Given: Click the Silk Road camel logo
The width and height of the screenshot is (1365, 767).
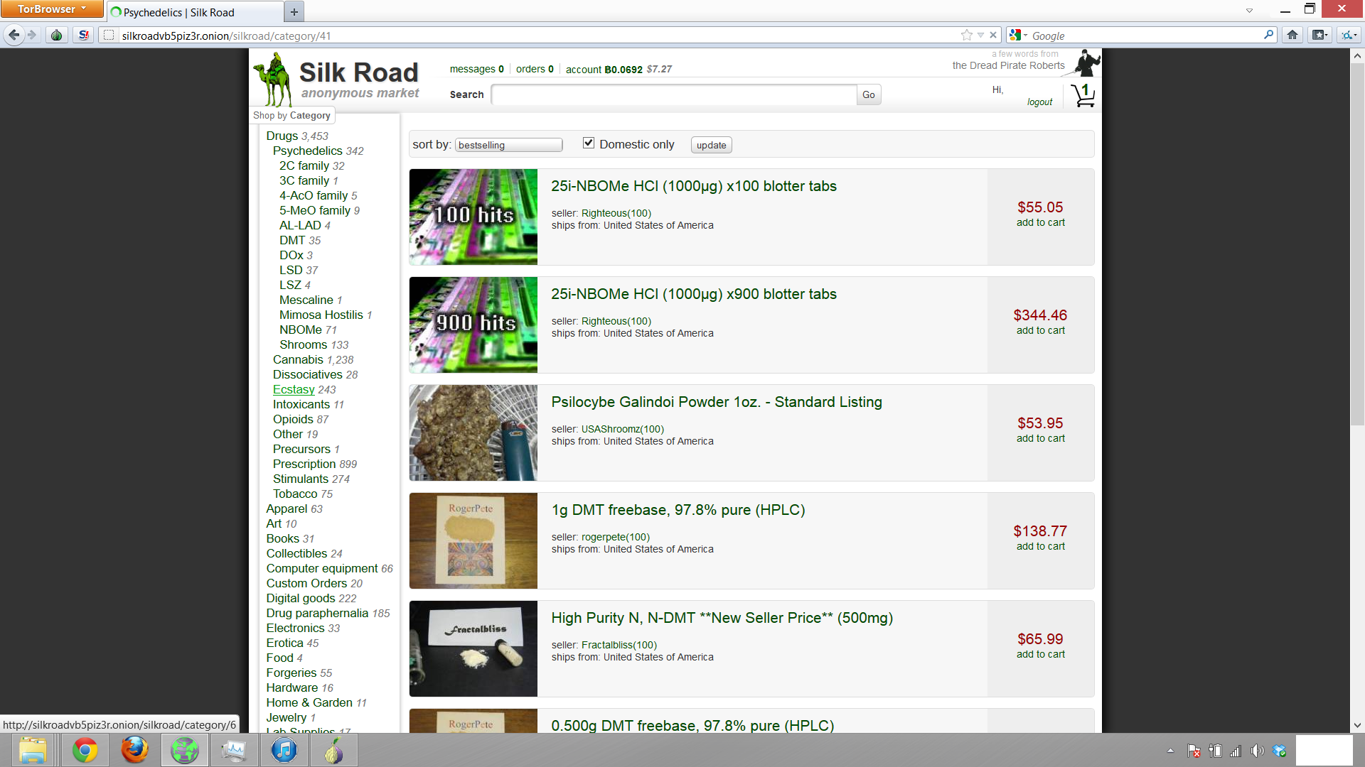Looking at the screenshot, I should (274, 78).
